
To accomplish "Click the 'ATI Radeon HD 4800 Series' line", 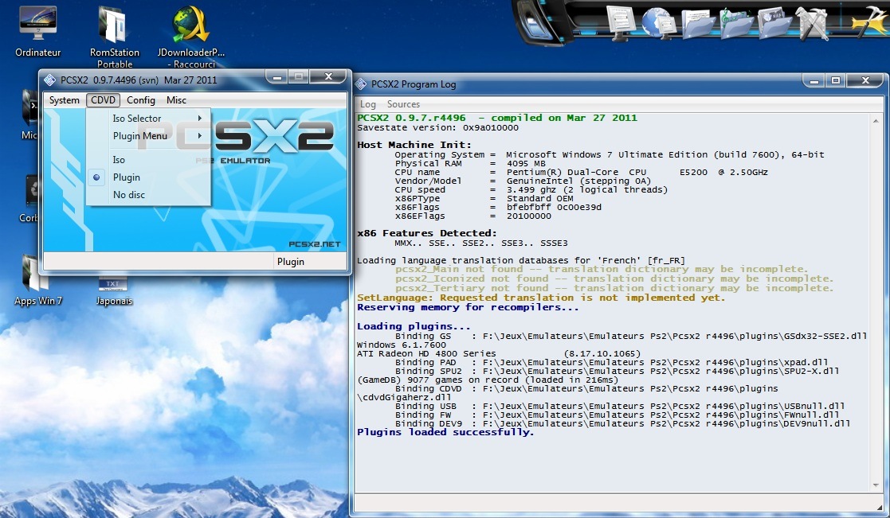I will [x=498, y=353].
